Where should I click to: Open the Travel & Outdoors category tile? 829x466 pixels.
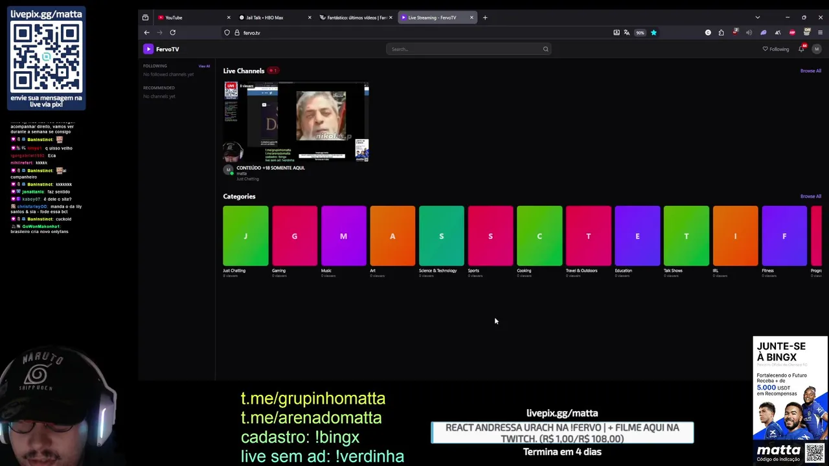click(x=589, y=236)
